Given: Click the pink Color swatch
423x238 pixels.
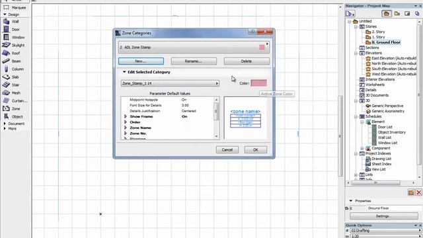Looking at the screenshot, I should coord(258,83).
